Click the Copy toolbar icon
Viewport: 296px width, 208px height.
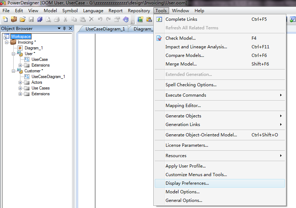[x=74, y=19]
